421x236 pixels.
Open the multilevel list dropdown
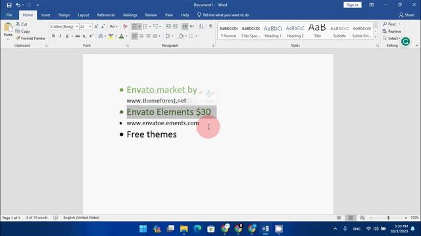tap(161, 26)
